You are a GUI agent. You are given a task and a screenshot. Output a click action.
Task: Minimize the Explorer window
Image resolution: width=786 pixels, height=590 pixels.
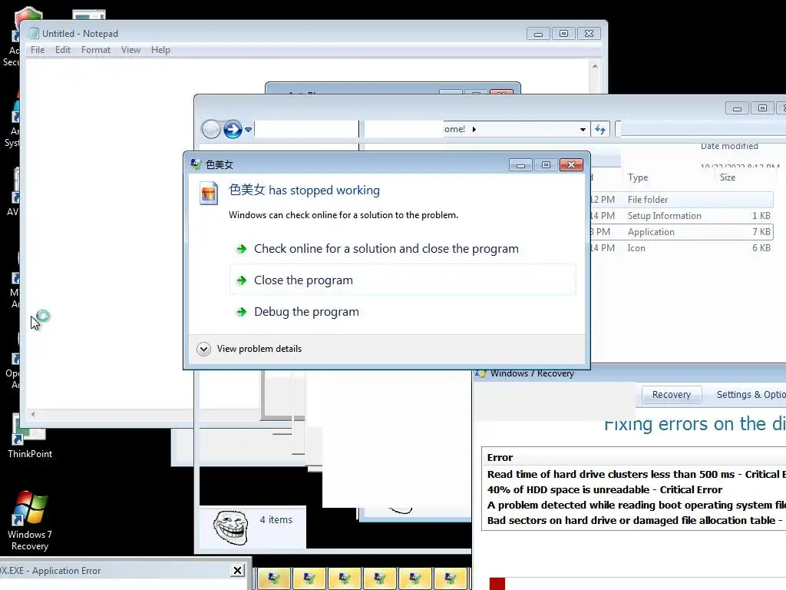point(737,108)
